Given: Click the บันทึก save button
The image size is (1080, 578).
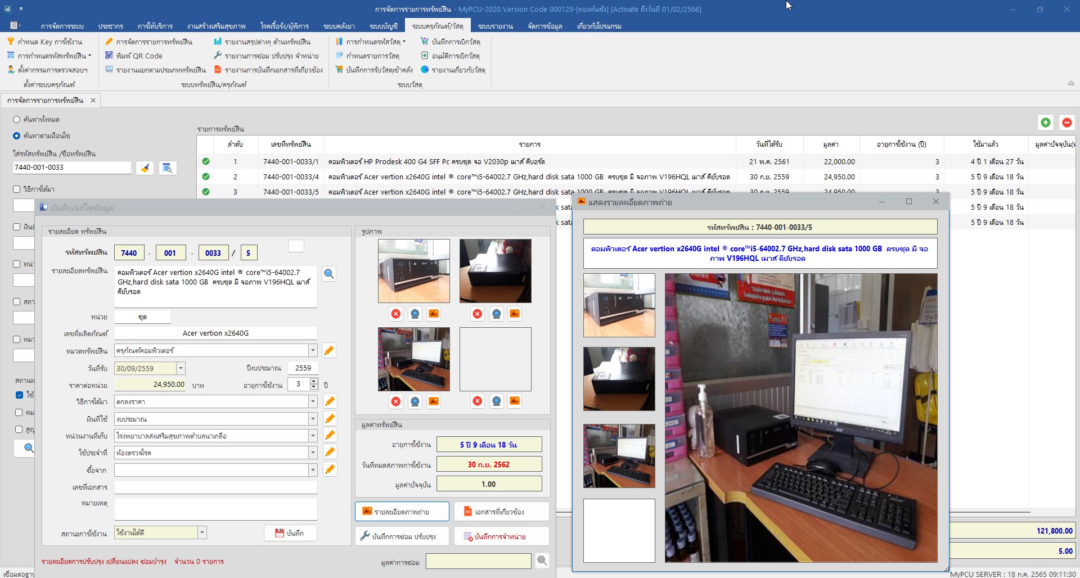Looking at the screenshot, I should (290, 532).
